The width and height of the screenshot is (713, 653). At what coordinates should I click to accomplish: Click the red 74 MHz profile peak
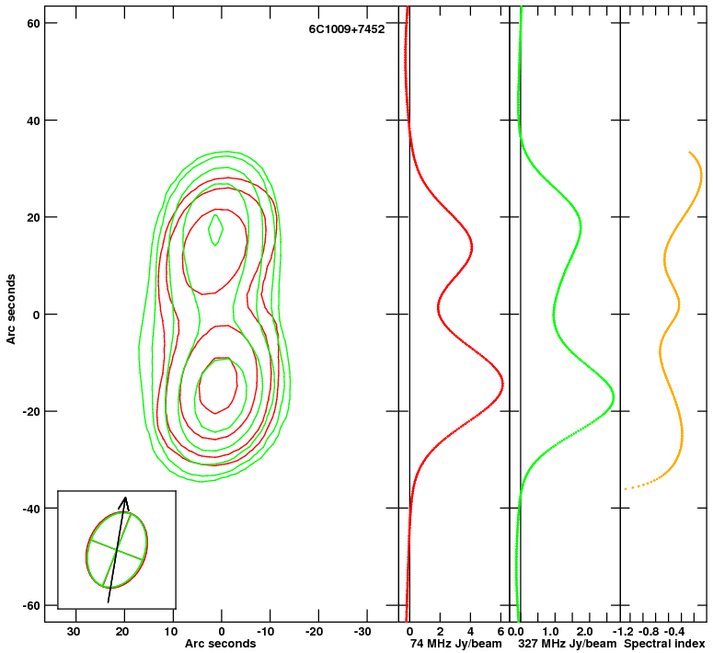[x=503, y=384]
